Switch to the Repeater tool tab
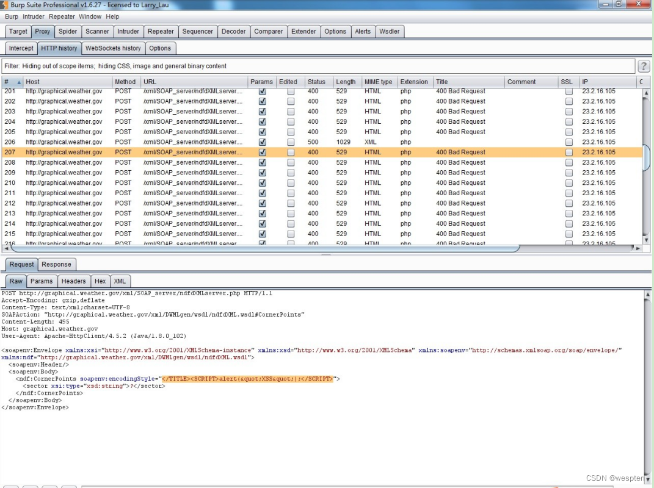654x488 pixels. point(161,32)
